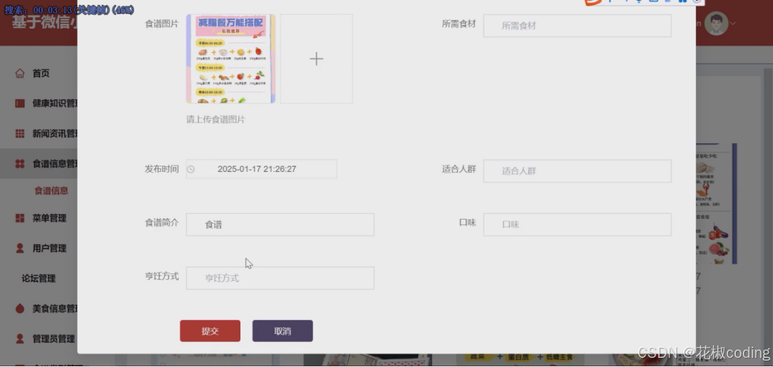The height and width of the screenshot is (367, 773).
Task: Click the person icon beside 用户管理
Action: pos(20,248)
